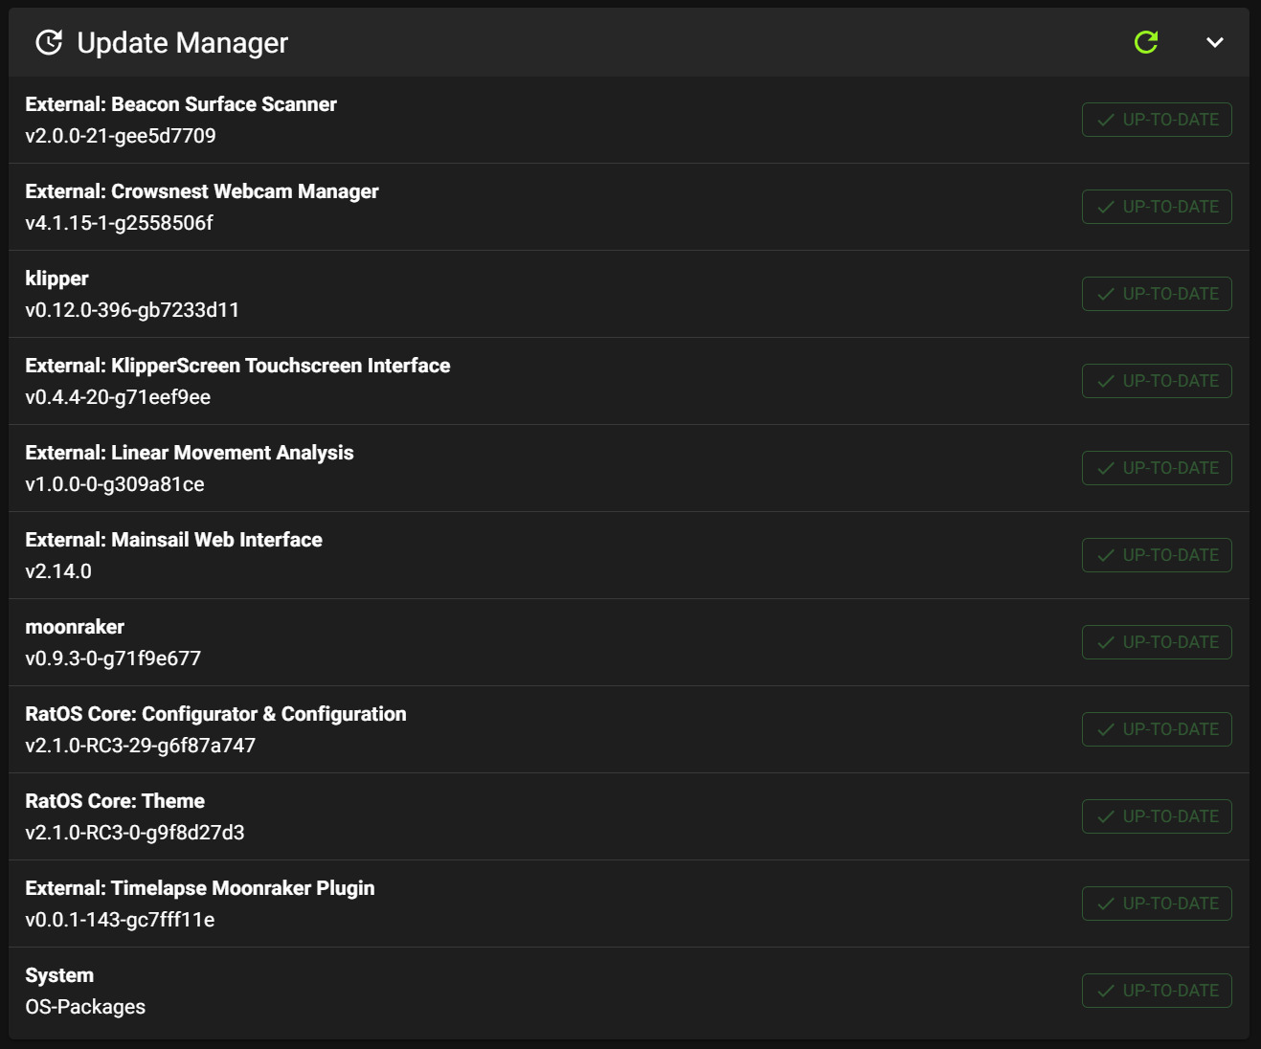Click the External: Beacon Surface Scanner name
The width and height of the screenshot is (1261, 1049).
(181, 104)
